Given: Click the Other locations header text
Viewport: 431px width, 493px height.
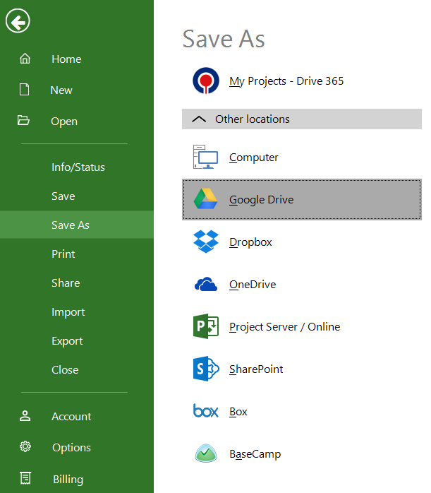Looking at the screenshot, I should point(253,119).
